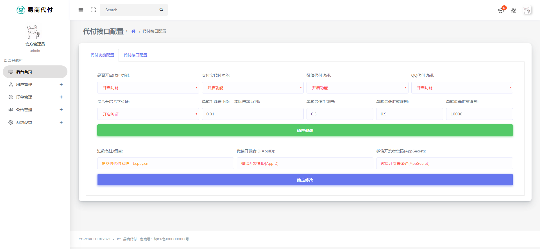The height and width of the screenshot is (249, 540).
Task: Click the 易商代付 logo
Action: click(x=35, y=10)
